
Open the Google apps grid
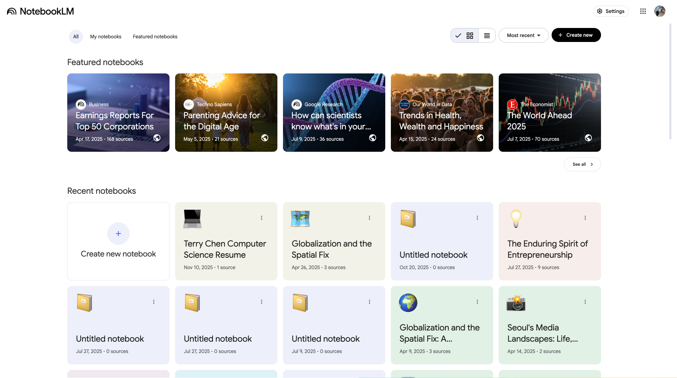(643, 11)
